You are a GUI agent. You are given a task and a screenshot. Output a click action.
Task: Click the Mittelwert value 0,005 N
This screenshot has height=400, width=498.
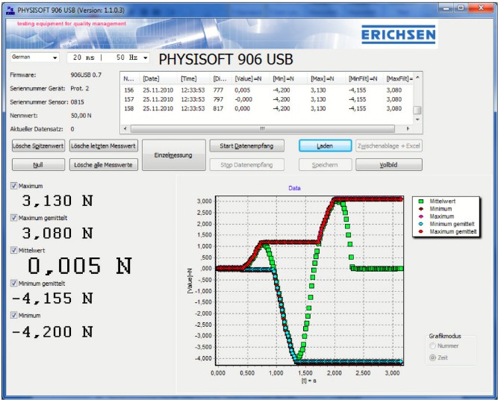pos(79,266)
